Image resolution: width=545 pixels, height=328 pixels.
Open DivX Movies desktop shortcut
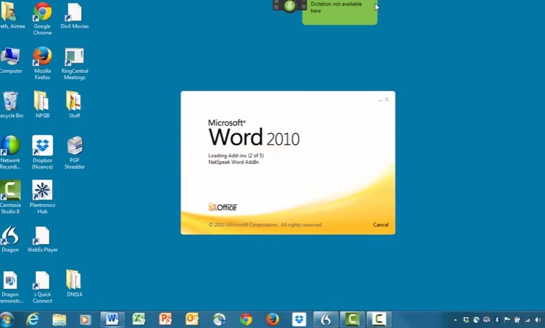[74, 16]
